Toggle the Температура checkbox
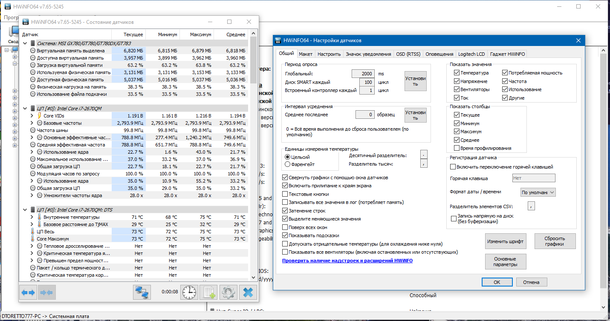610x321 pixels. (457, 73)
